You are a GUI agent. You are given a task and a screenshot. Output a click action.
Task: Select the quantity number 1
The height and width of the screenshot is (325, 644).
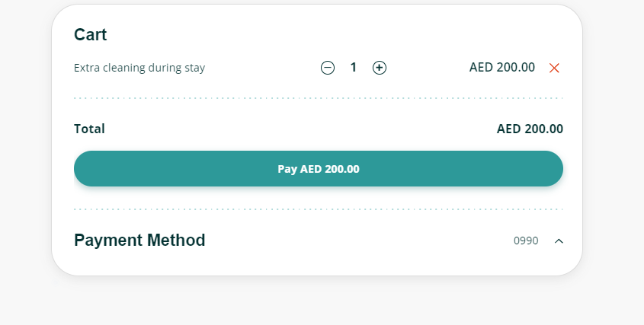[353, 67]
